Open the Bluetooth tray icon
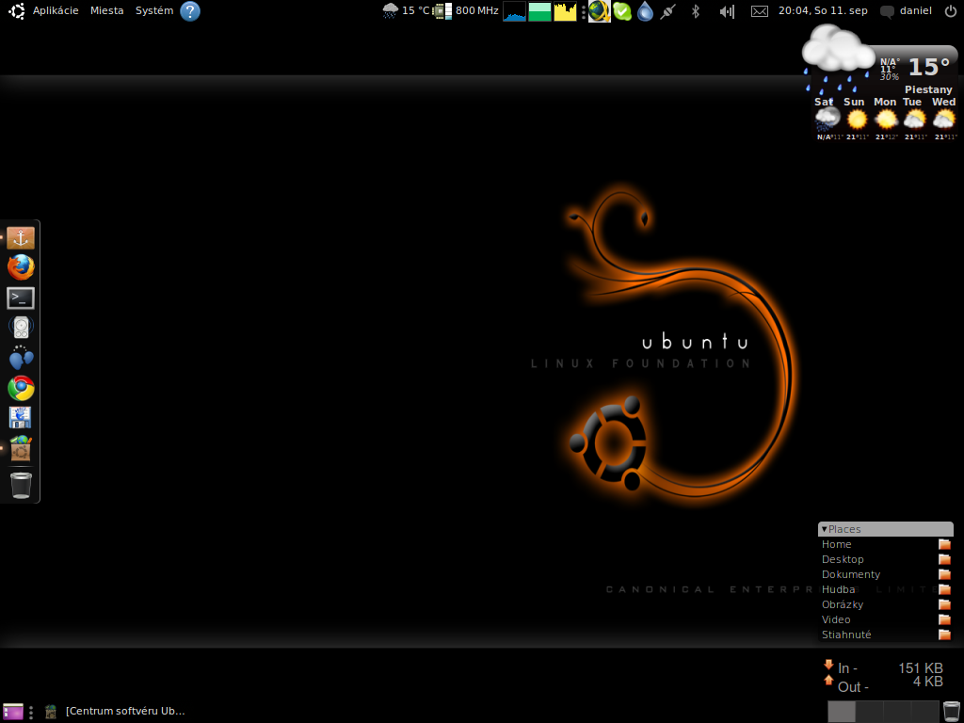 [696, 11]
